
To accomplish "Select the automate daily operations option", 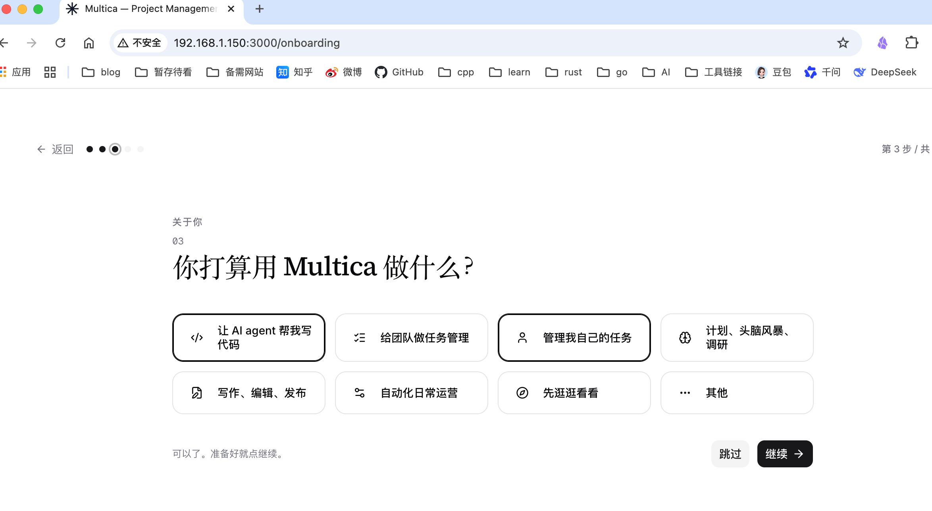I will tap(412, 393).
